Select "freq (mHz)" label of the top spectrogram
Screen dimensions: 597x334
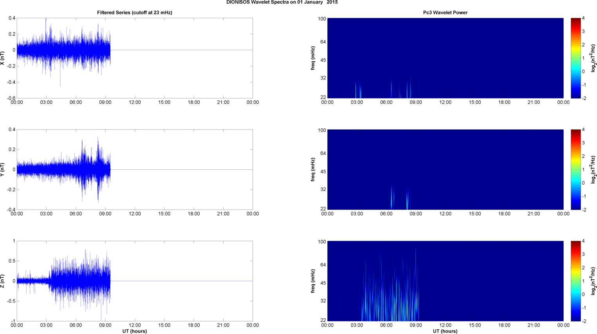313,58
